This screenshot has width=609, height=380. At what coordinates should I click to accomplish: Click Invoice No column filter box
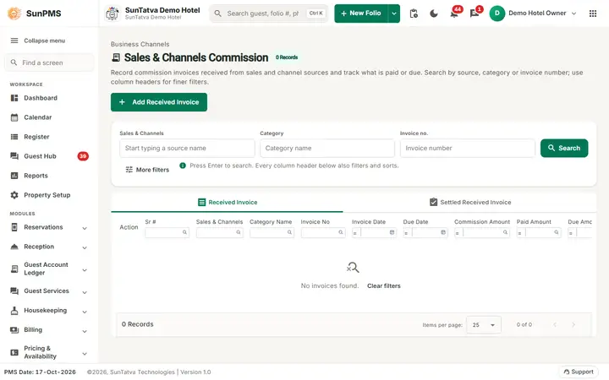(x=323, y=233)
